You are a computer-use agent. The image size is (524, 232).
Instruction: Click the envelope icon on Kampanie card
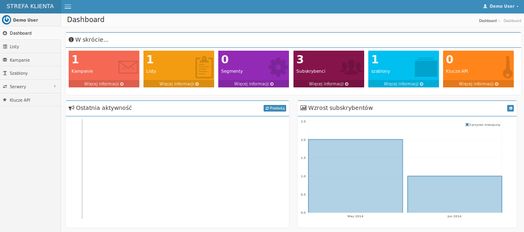(x=128, y=67)
